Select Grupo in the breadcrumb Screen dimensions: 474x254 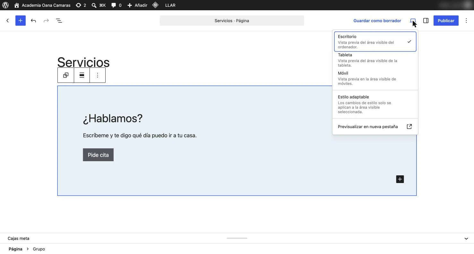[x=39, y=249]
